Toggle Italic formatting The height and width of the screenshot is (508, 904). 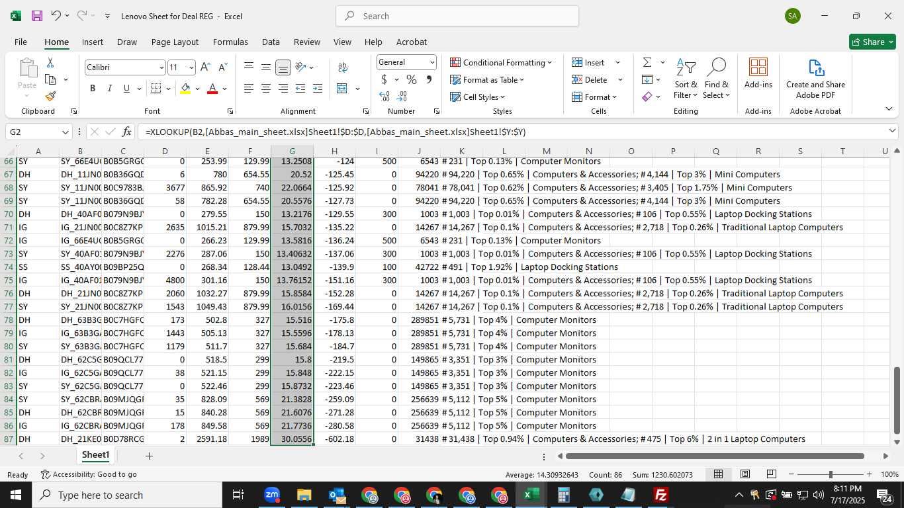(109, 88)
